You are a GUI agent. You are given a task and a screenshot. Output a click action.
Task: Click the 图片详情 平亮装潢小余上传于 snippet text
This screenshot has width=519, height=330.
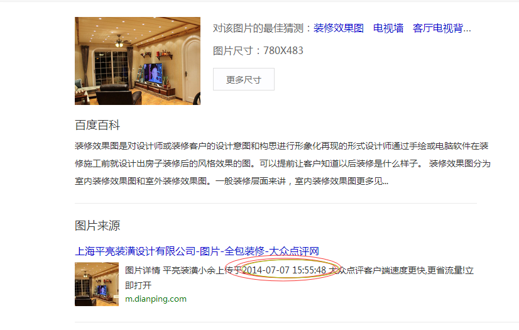pyautogui.click(x=183, y=270)
